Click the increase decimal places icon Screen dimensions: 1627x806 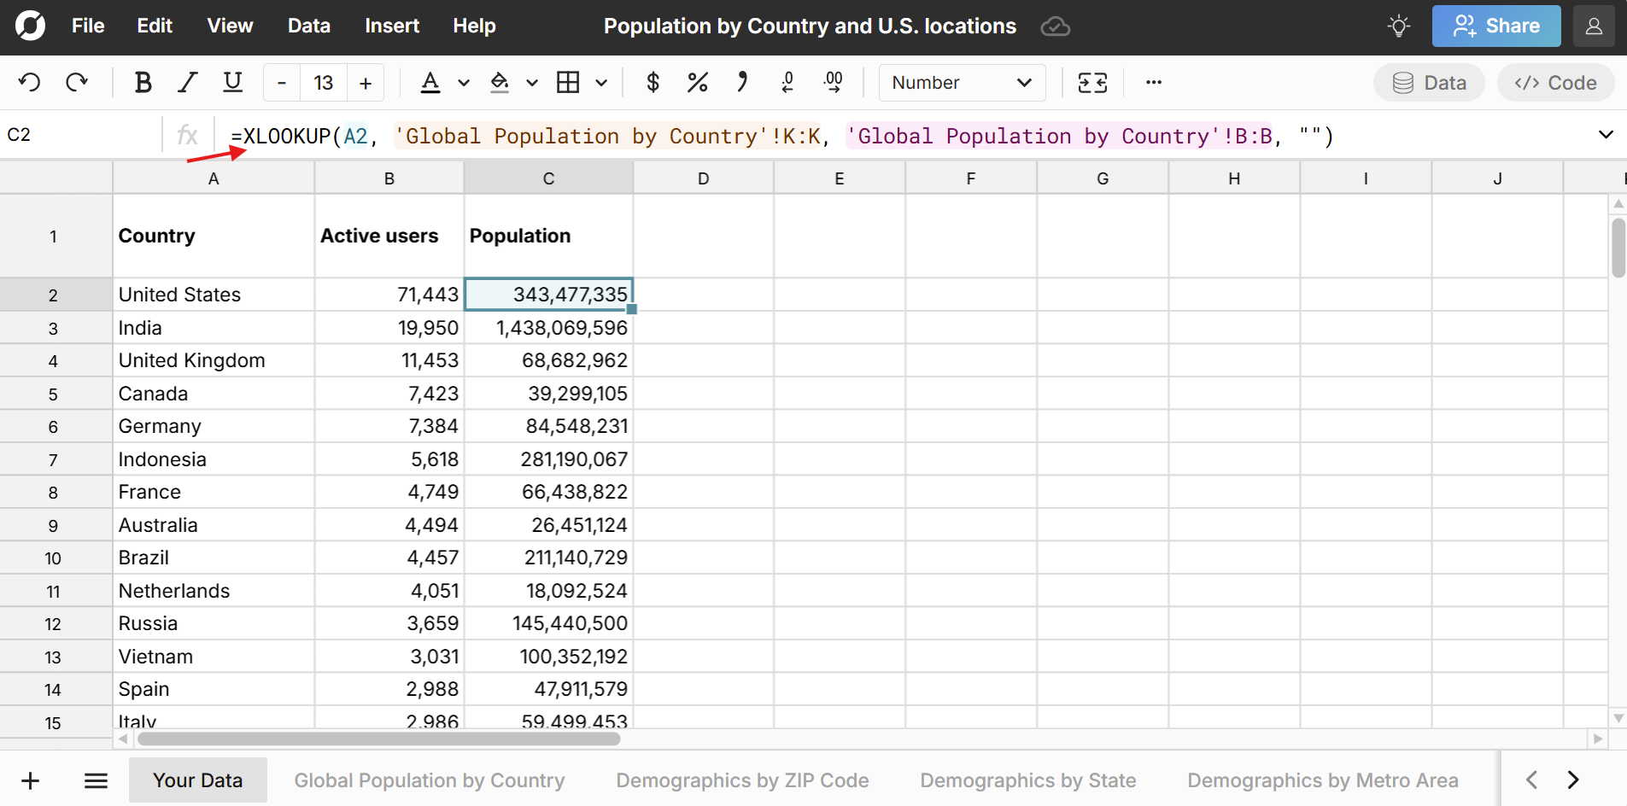833,83
